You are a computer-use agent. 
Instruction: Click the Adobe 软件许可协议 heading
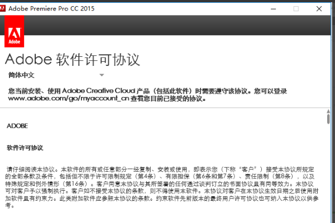pyautogui.click(x=73, y=60)
